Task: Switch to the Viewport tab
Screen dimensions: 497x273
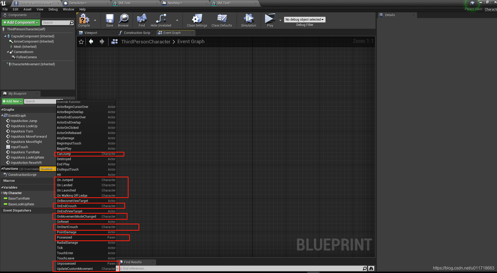Action: click(96, 33)
